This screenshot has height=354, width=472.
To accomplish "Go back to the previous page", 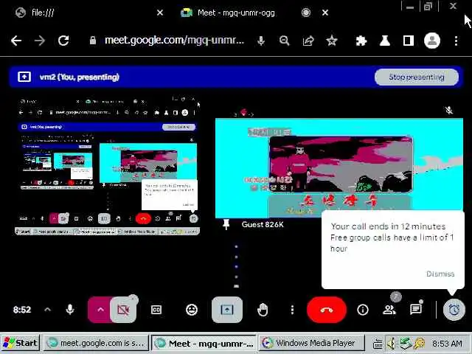I will pos(16,41).
